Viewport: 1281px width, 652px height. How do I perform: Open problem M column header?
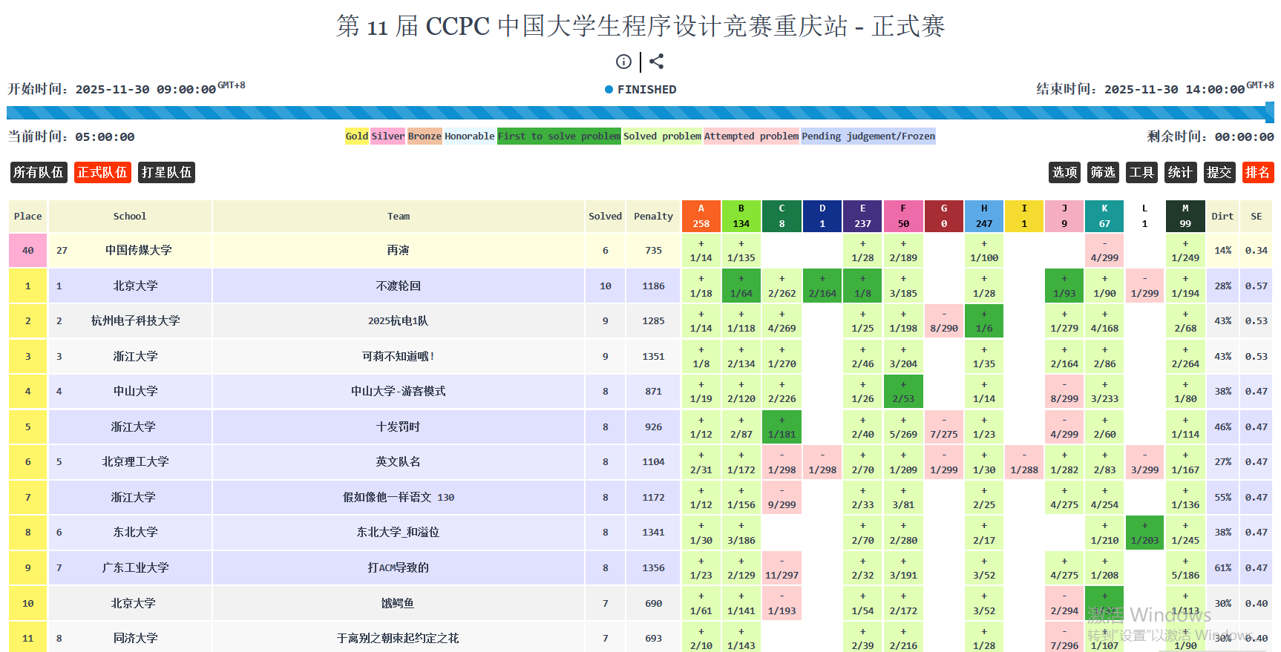point(1185,216)
